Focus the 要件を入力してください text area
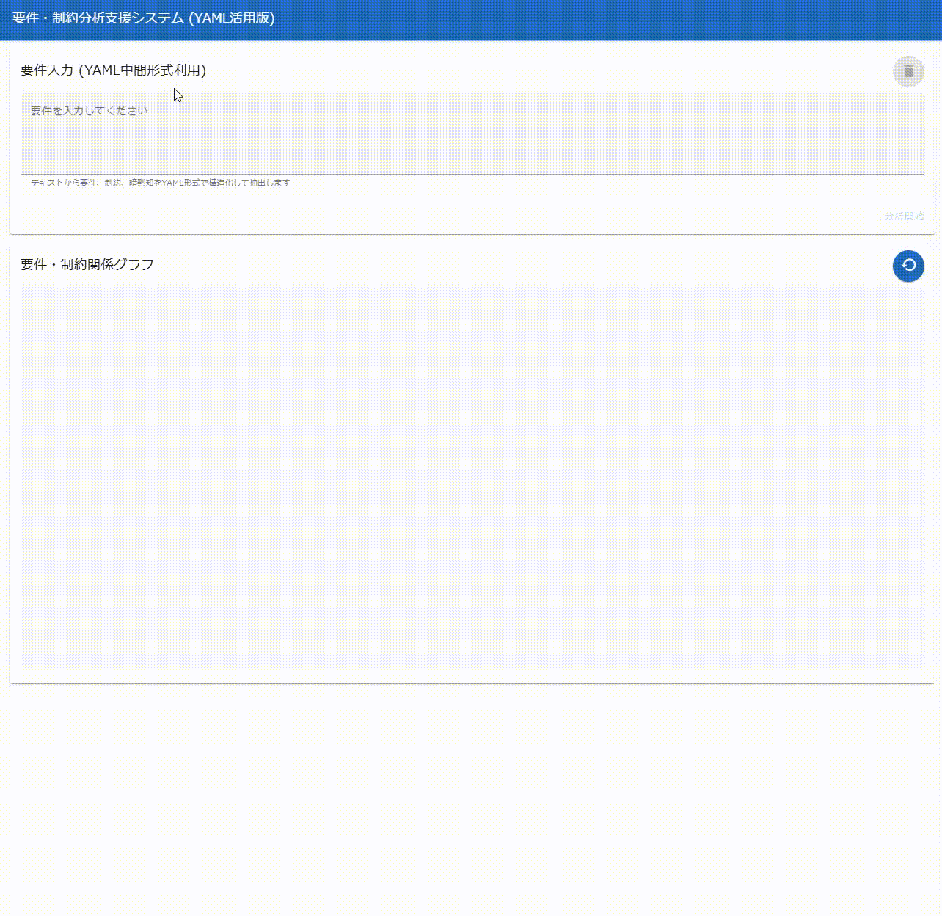 coord(472,134)
